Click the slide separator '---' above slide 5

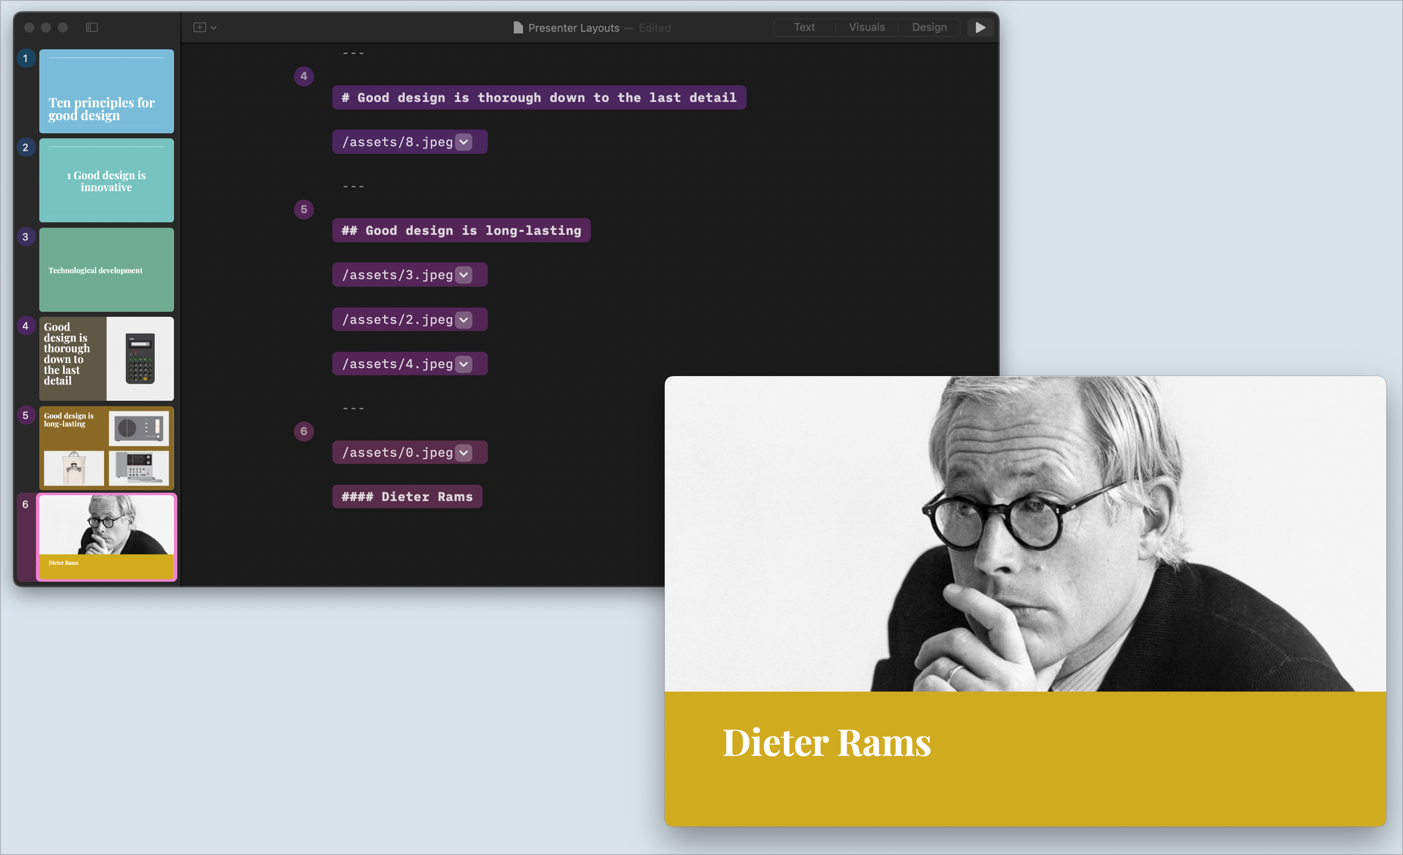(x=353, y=187)
